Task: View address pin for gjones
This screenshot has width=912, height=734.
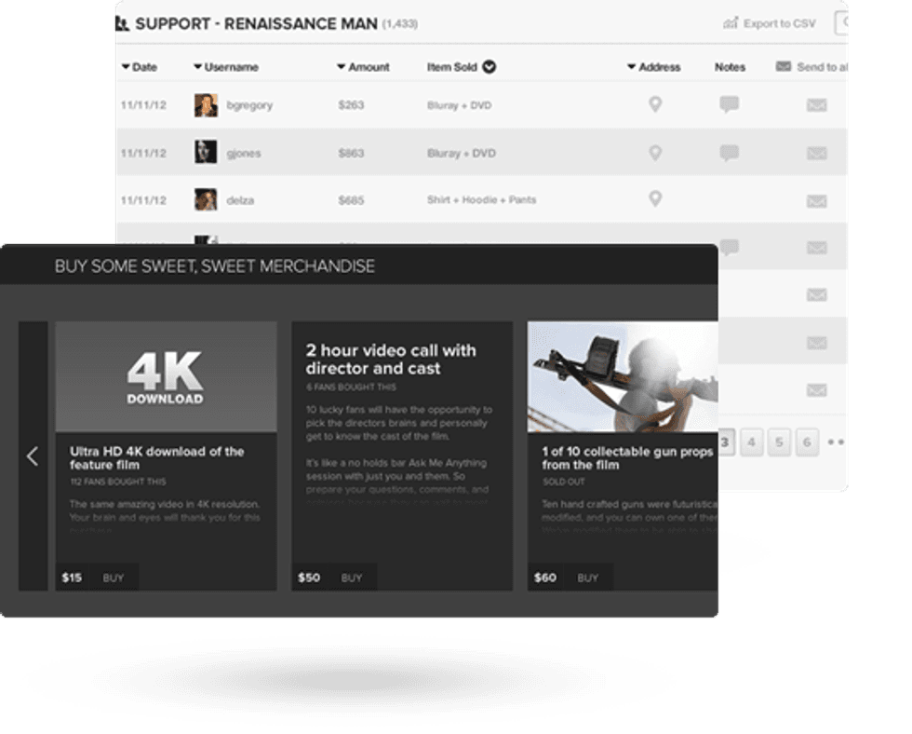Action: 655,153
